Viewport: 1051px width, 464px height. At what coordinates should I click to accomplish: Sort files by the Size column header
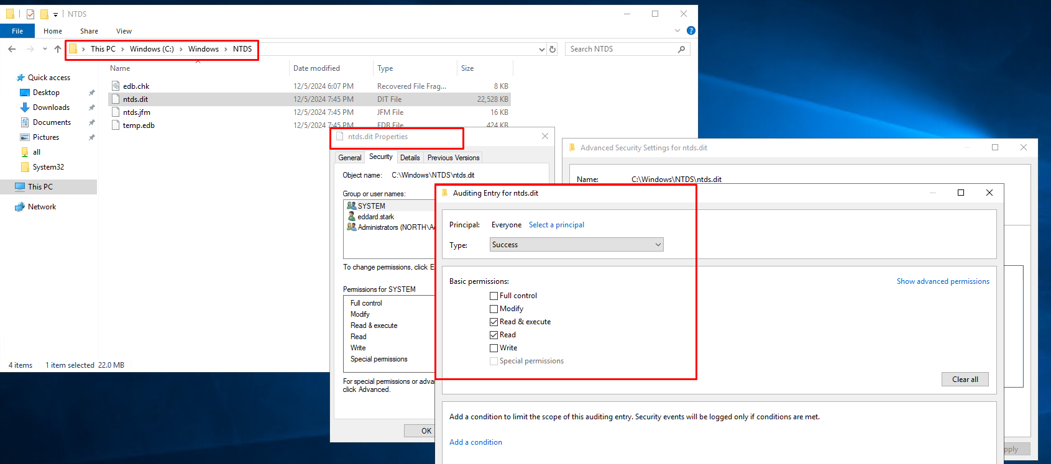[484, 68]
